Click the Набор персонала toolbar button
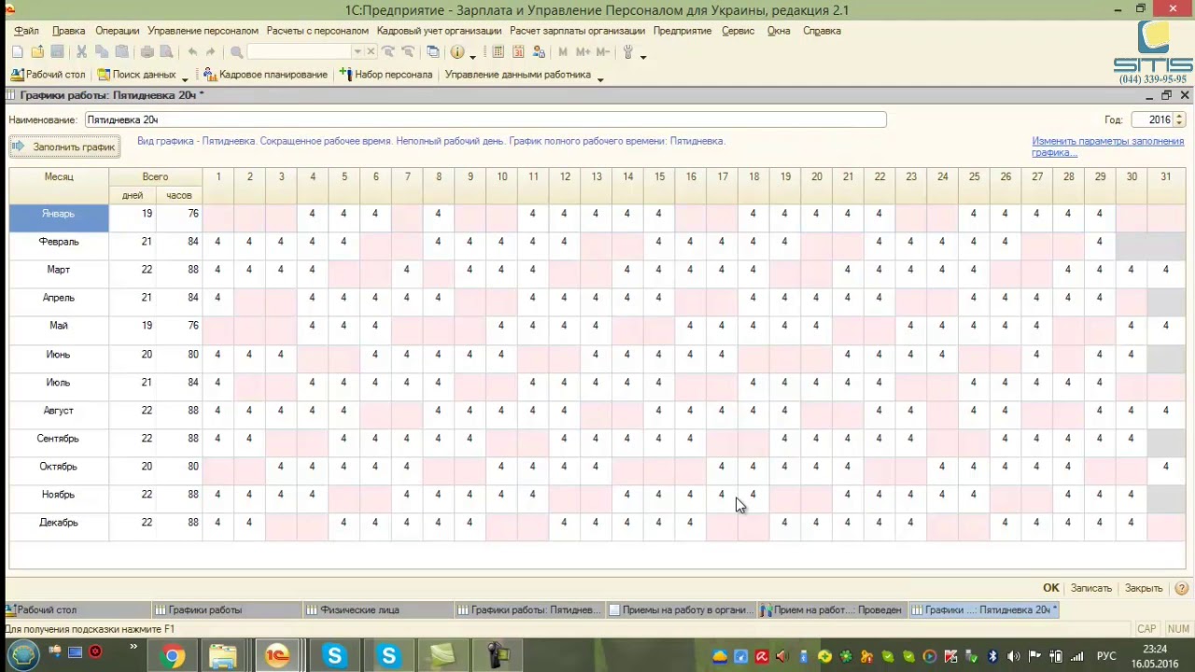This screenshot has height=672, width=1195. click(x=386, y=75)
